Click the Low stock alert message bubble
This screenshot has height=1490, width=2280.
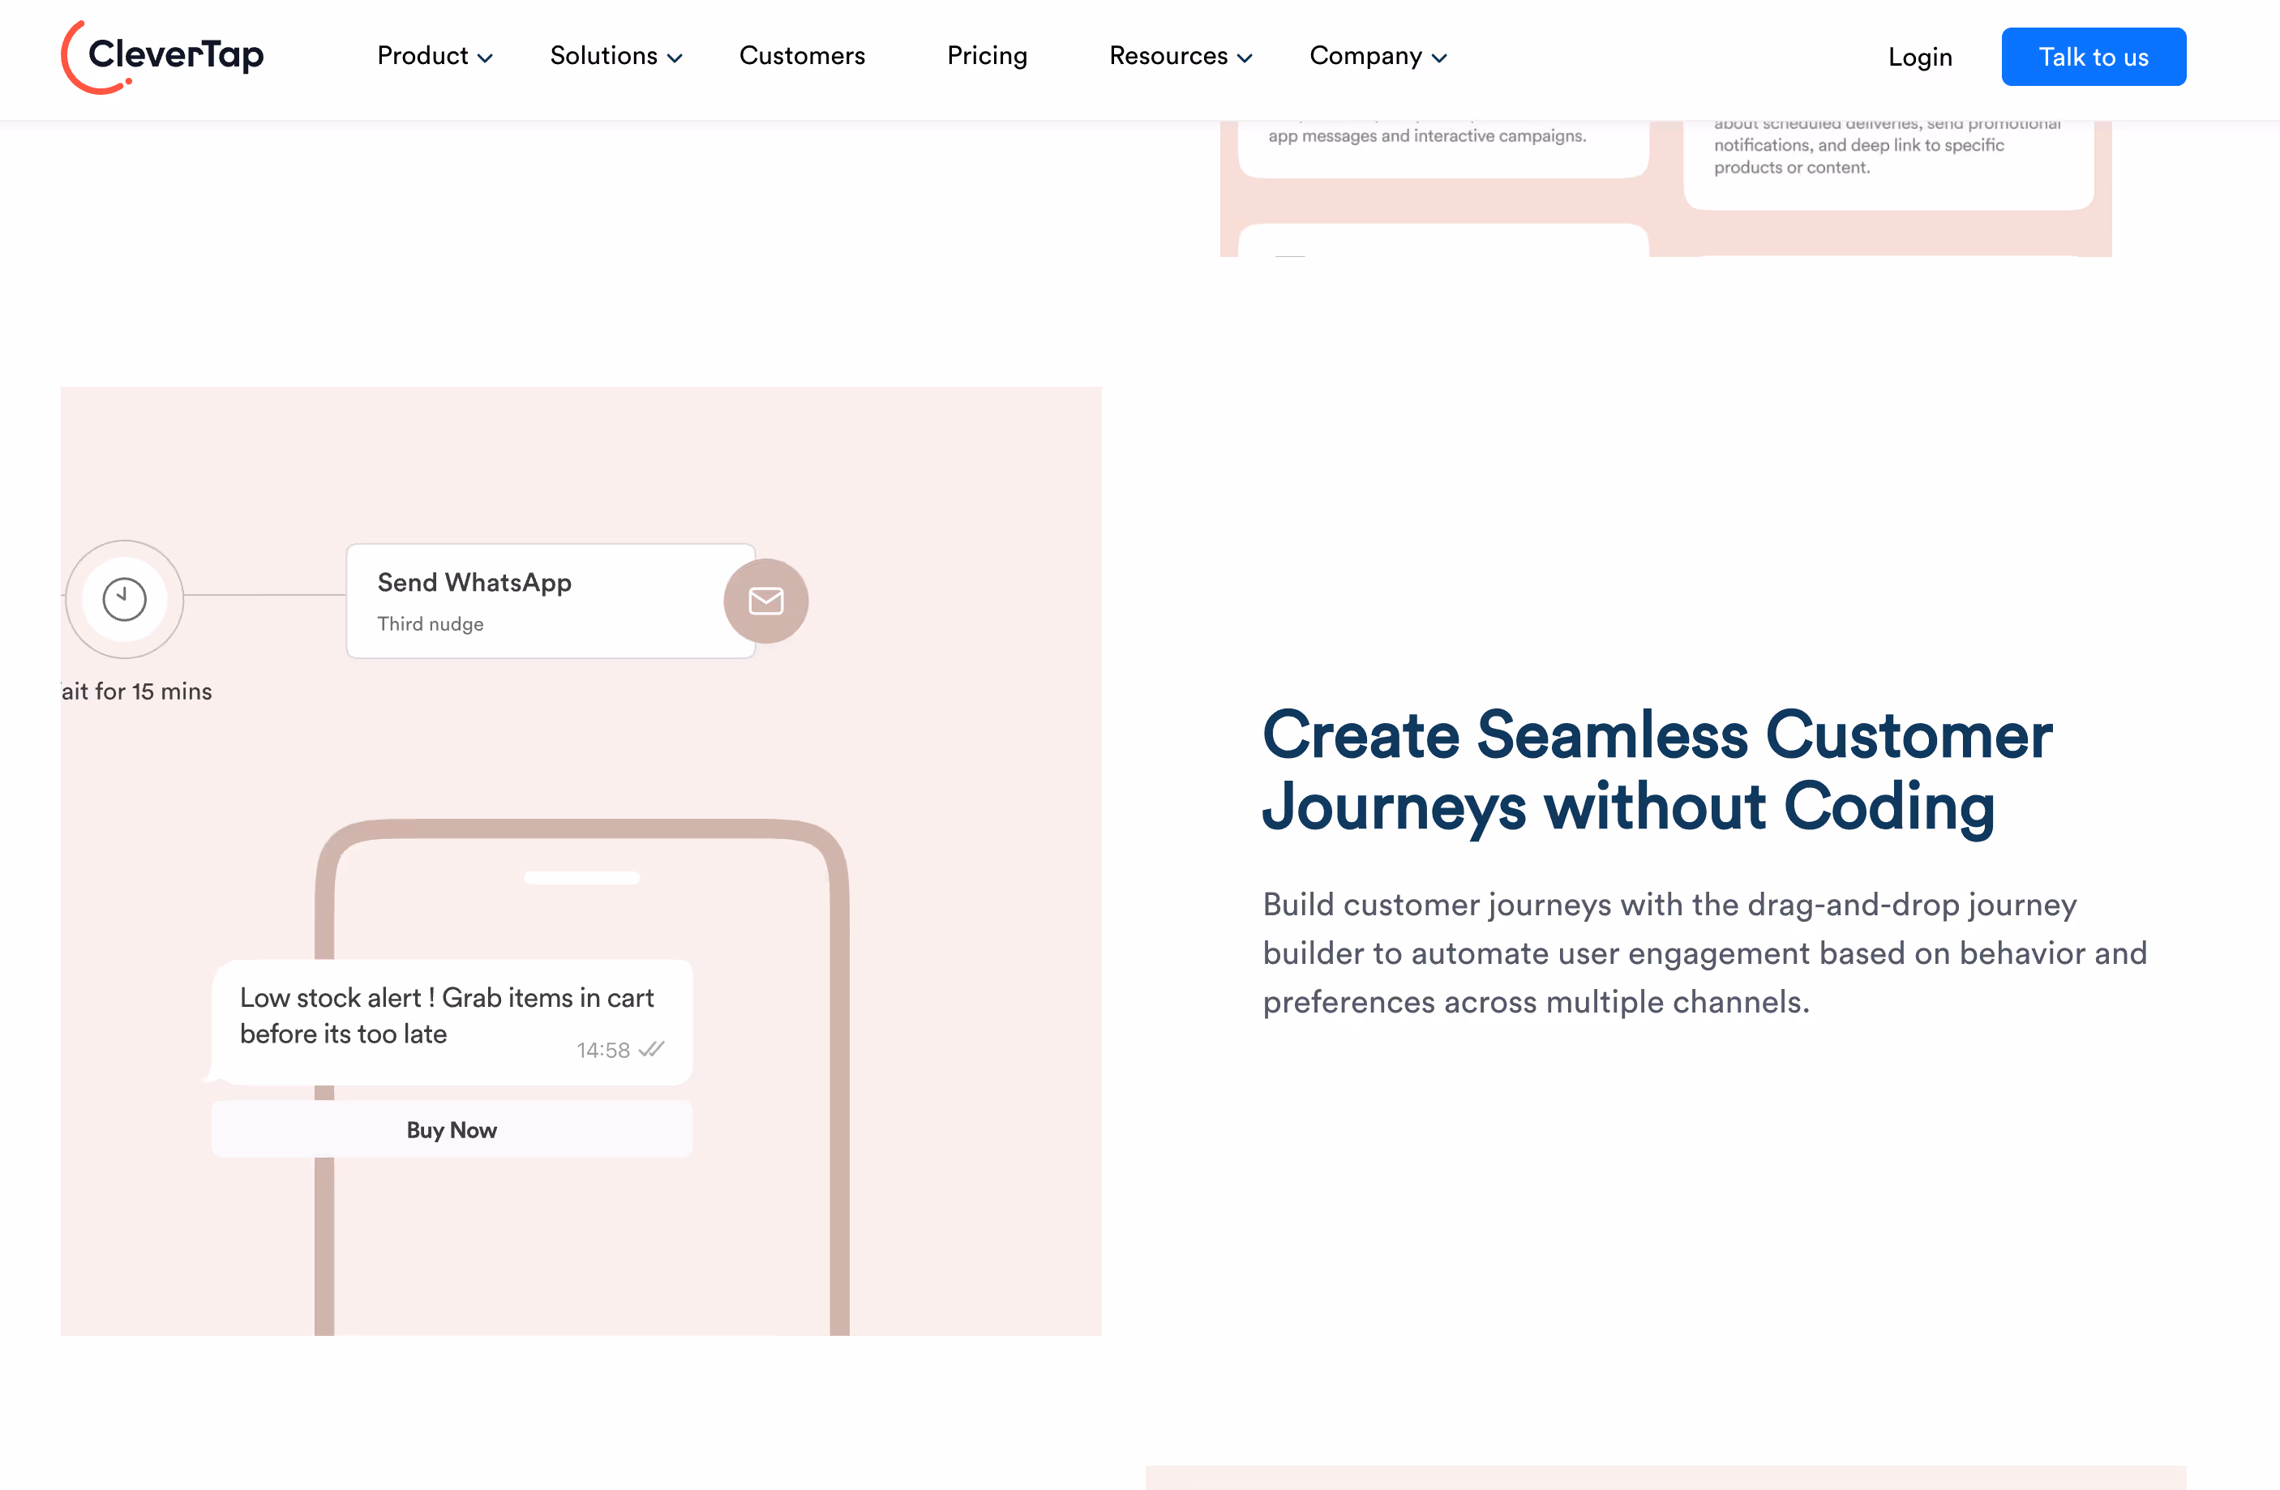coord(447,1017)
